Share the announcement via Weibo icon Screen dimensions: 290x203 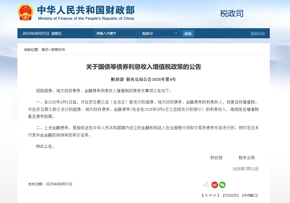tap(215, 185)
